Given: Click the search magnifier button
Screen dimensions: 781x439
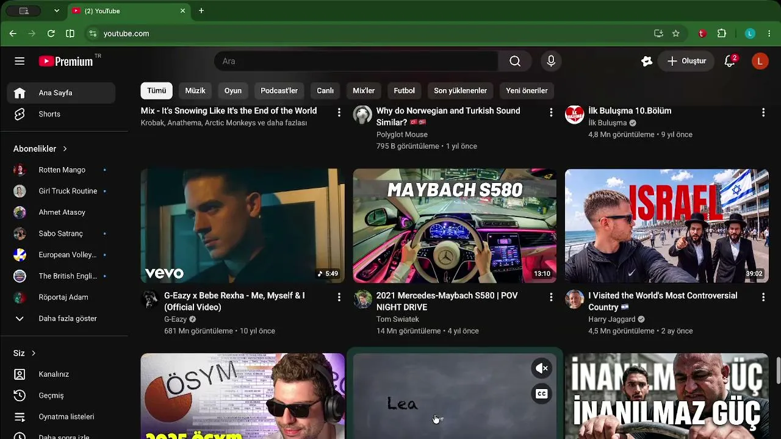Looking at the screenshot, I should tap(515, 61).
